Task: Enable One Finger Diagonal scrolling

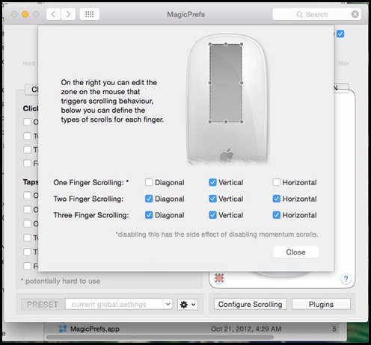Action: (149, 182)
